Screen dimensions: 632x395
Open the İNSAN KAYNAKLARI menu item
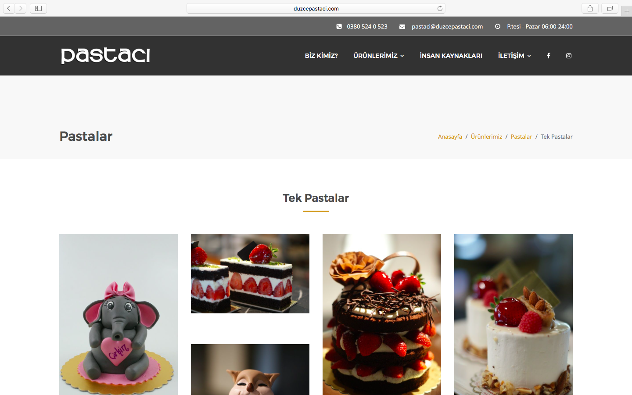(451, 56)
